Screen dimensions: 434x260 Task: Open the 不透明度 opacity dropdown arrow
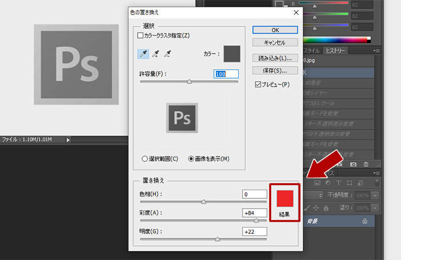point(375,196)
